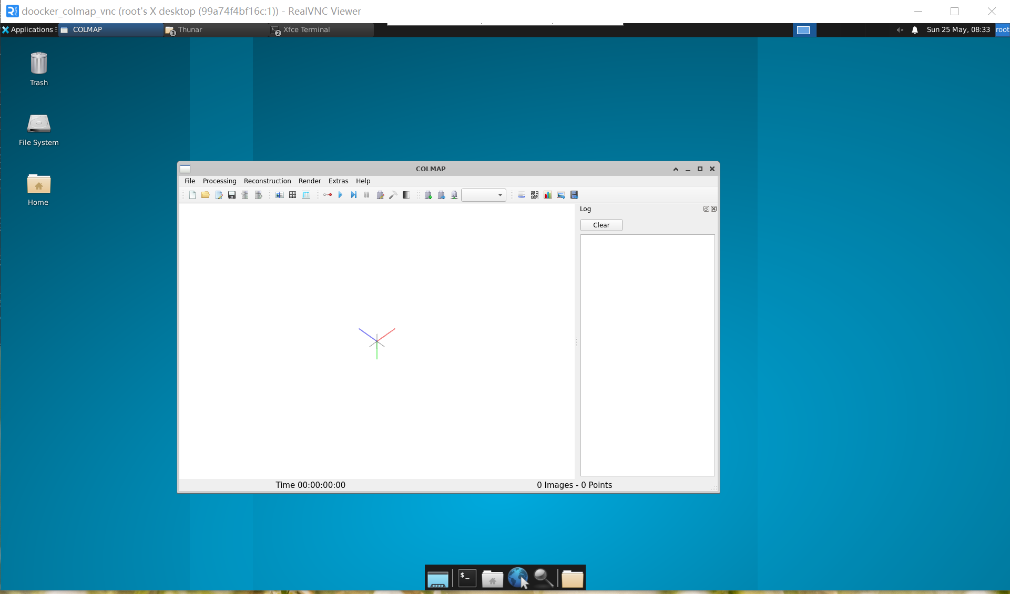Switch to the Xfce Terminal taskbar item
Viewport: 1010px width, 594px height.
tap(306, 29)
